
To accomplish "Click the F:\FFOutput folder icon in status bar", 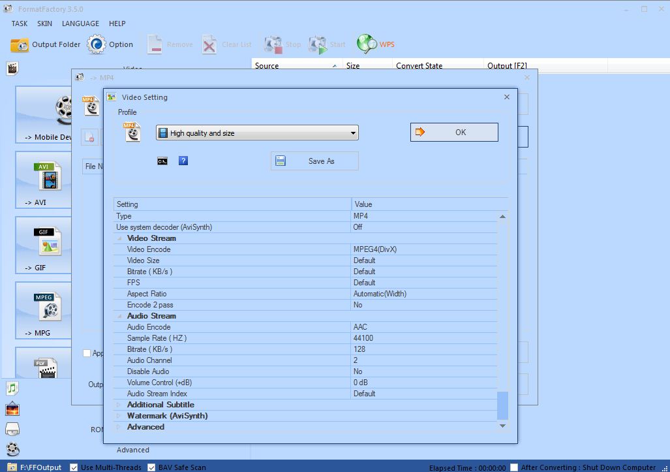I will 12,467.
